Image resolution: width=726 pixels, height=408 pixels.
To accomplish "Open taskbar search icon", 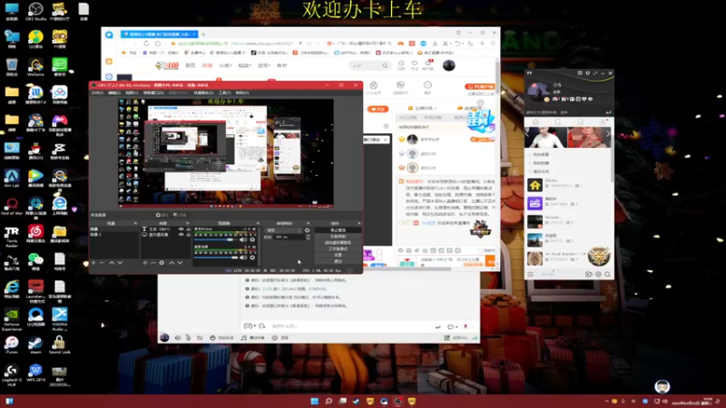I will (x=329, y=401).
